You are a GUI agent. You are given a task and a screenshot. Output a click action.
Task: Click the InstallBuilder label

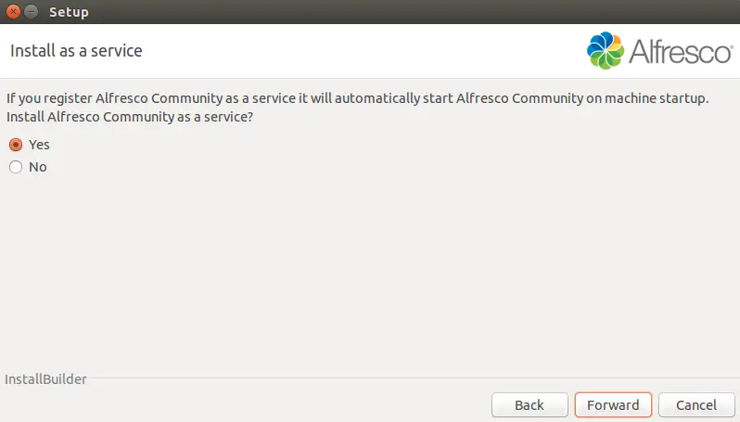[45, 379]
